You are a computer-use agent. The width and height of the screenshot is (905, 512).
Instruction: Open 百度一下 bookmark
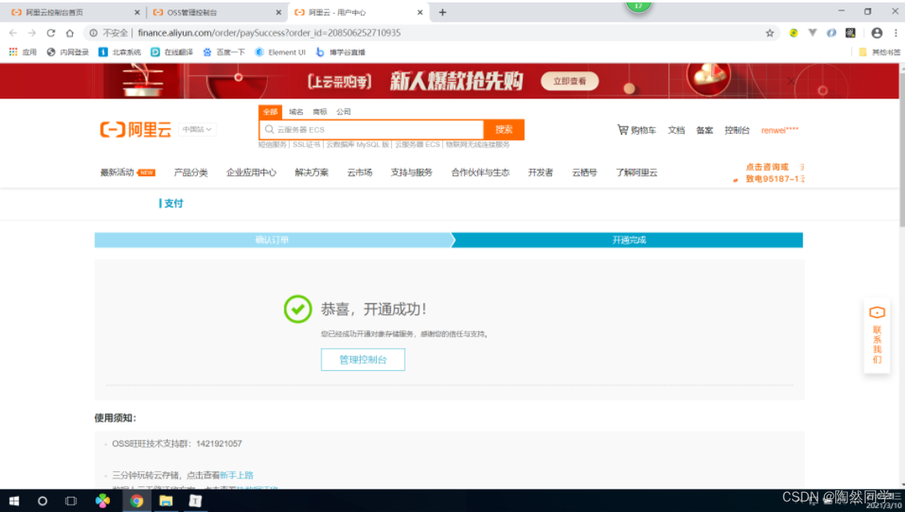(224, 52)
